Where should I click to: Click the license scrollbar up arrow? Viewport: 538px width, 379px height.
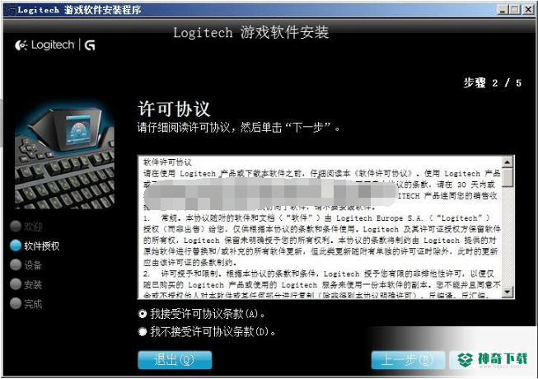pyautogui.click(x=508, y=161)
